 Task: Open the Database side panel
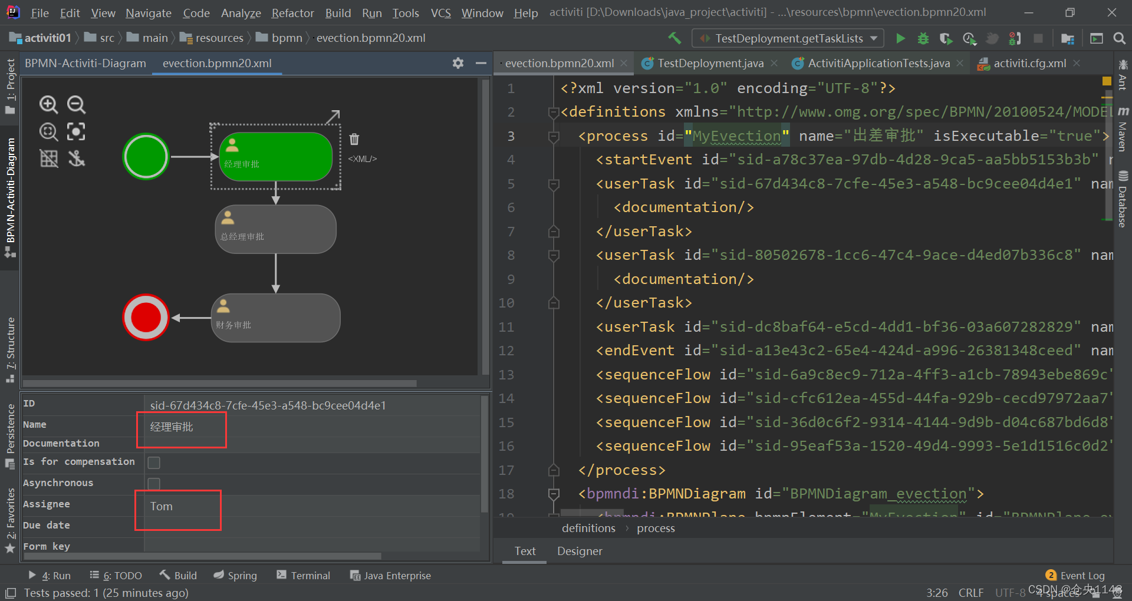[x=1123, y=199]
